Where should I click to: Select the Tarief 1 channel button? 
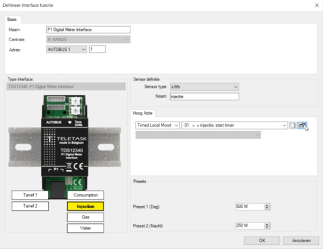tap(30, 195)
